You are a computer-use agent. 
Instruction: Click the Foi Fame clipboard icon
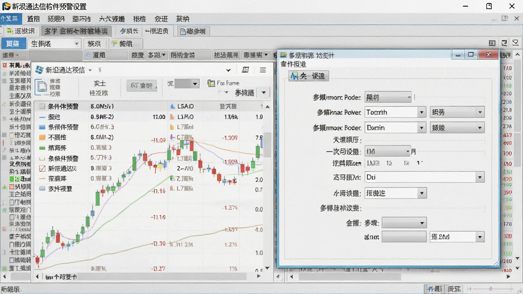click(211, 83)
